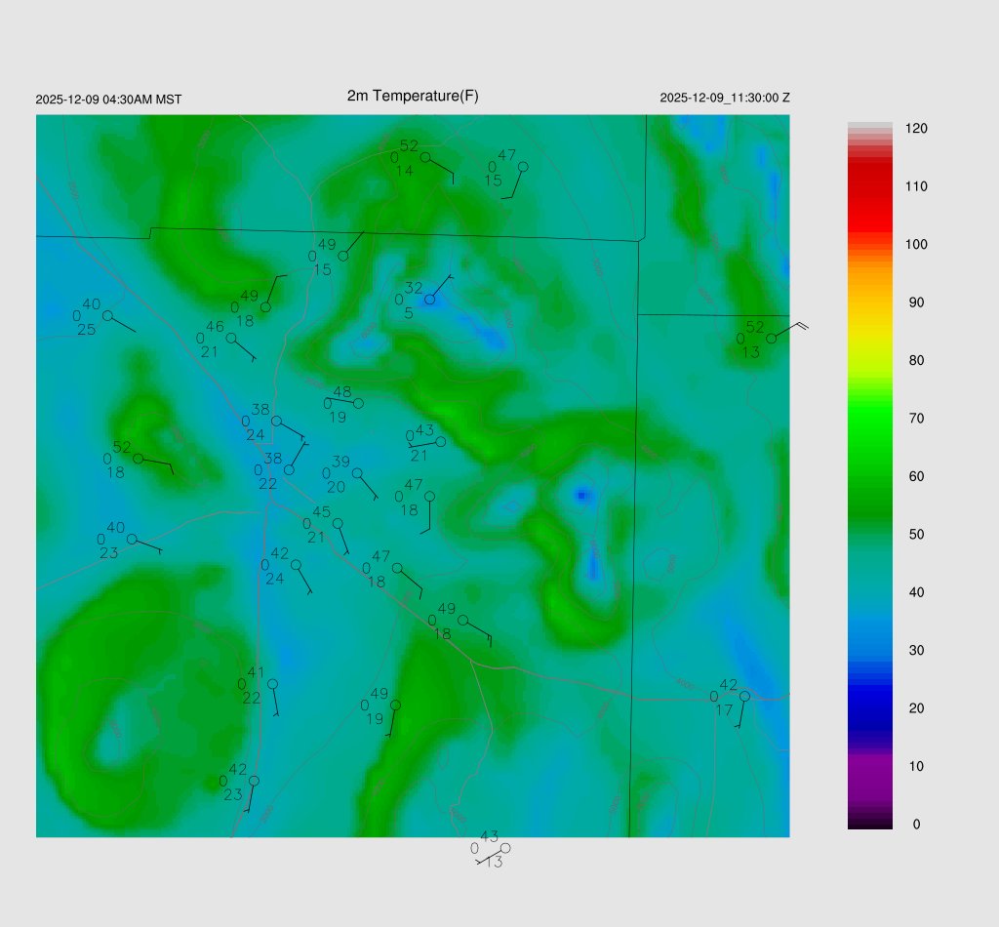This screenshot has width=999, height=927.
Task: Click the station plot reading 41 over 22
Action: tap(272, 684)
